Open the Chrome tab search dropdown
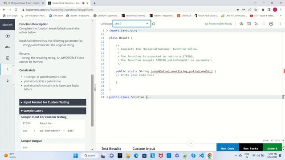Viewport: 285px width, 160px height. tap(255, 3)
